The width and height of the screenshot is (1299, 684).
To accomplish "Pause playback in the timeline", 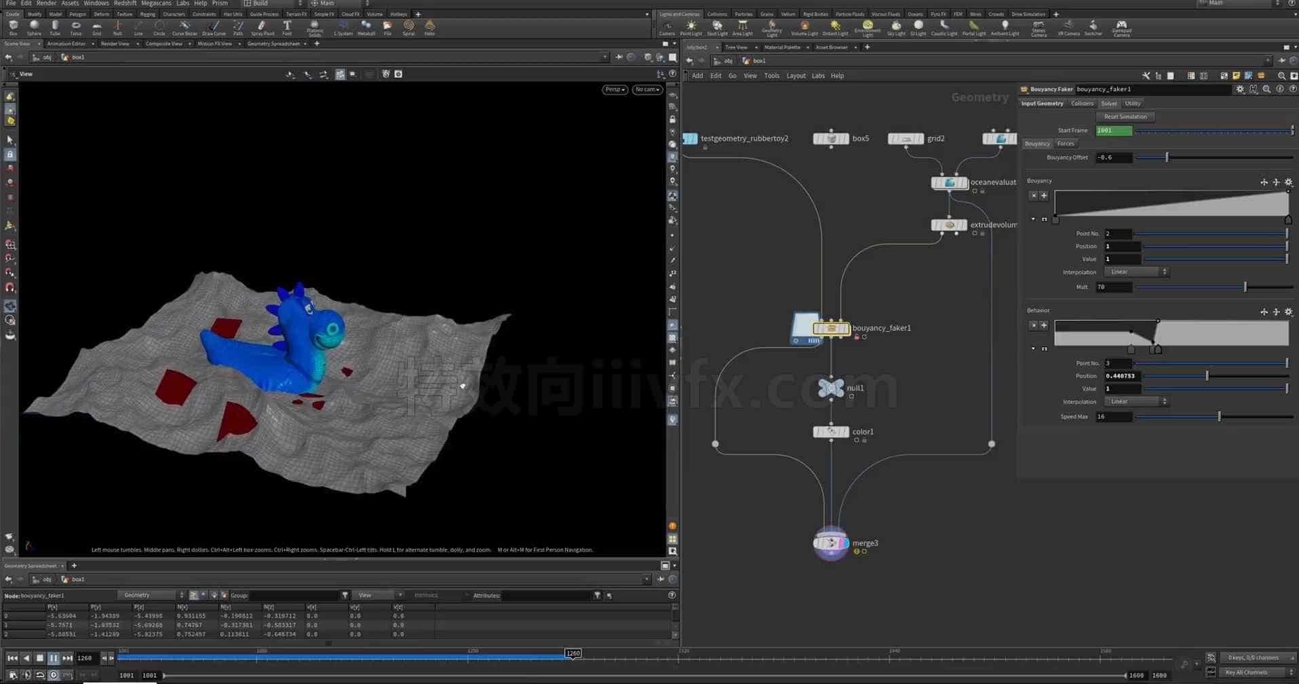I will [54, 658].
